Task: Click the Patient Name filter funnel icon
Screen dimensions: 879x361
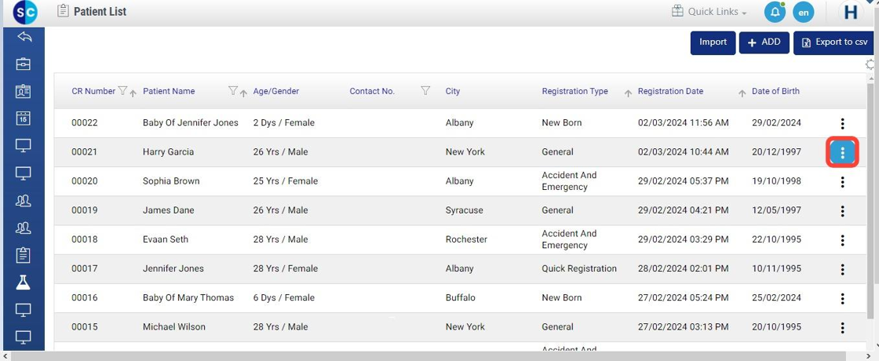Action: coord(232,91)
